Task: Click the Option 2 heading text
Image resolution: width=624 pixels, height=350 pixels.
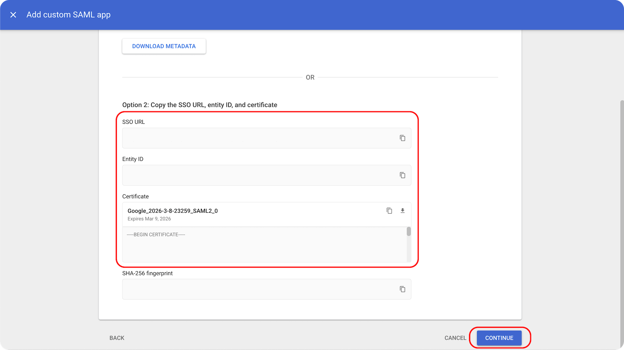Action: (x=200, y=105)
